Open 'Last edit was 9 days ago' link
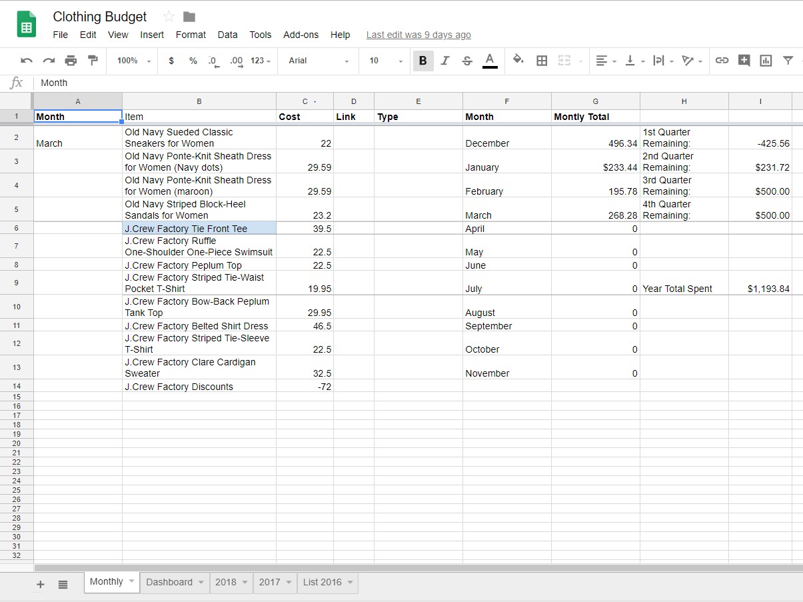 point(418,35)
